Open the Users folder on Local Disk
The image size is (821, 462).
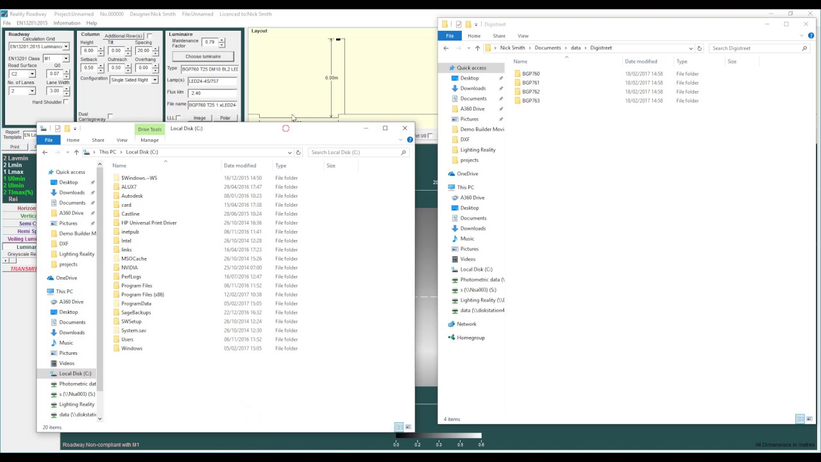(127, 339)
